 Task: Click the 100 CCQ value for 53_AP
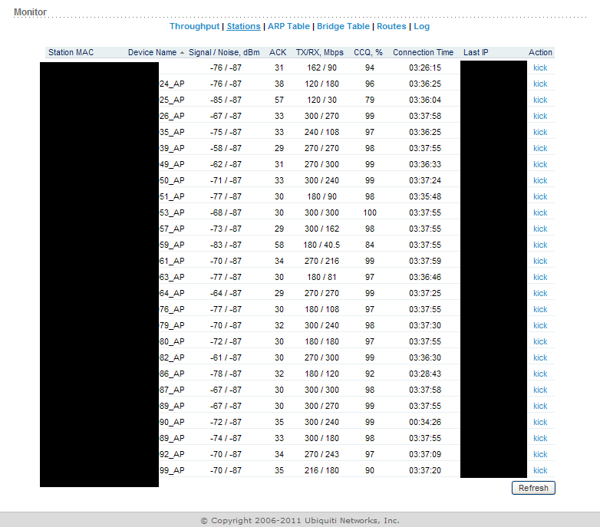tap(370, 212)
